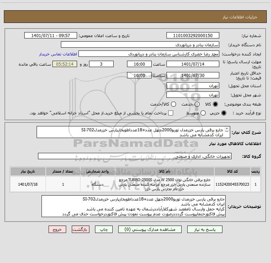The image size is (271, 263).
Task: Click the کد کالا column header
Action: tap(232, 172)
